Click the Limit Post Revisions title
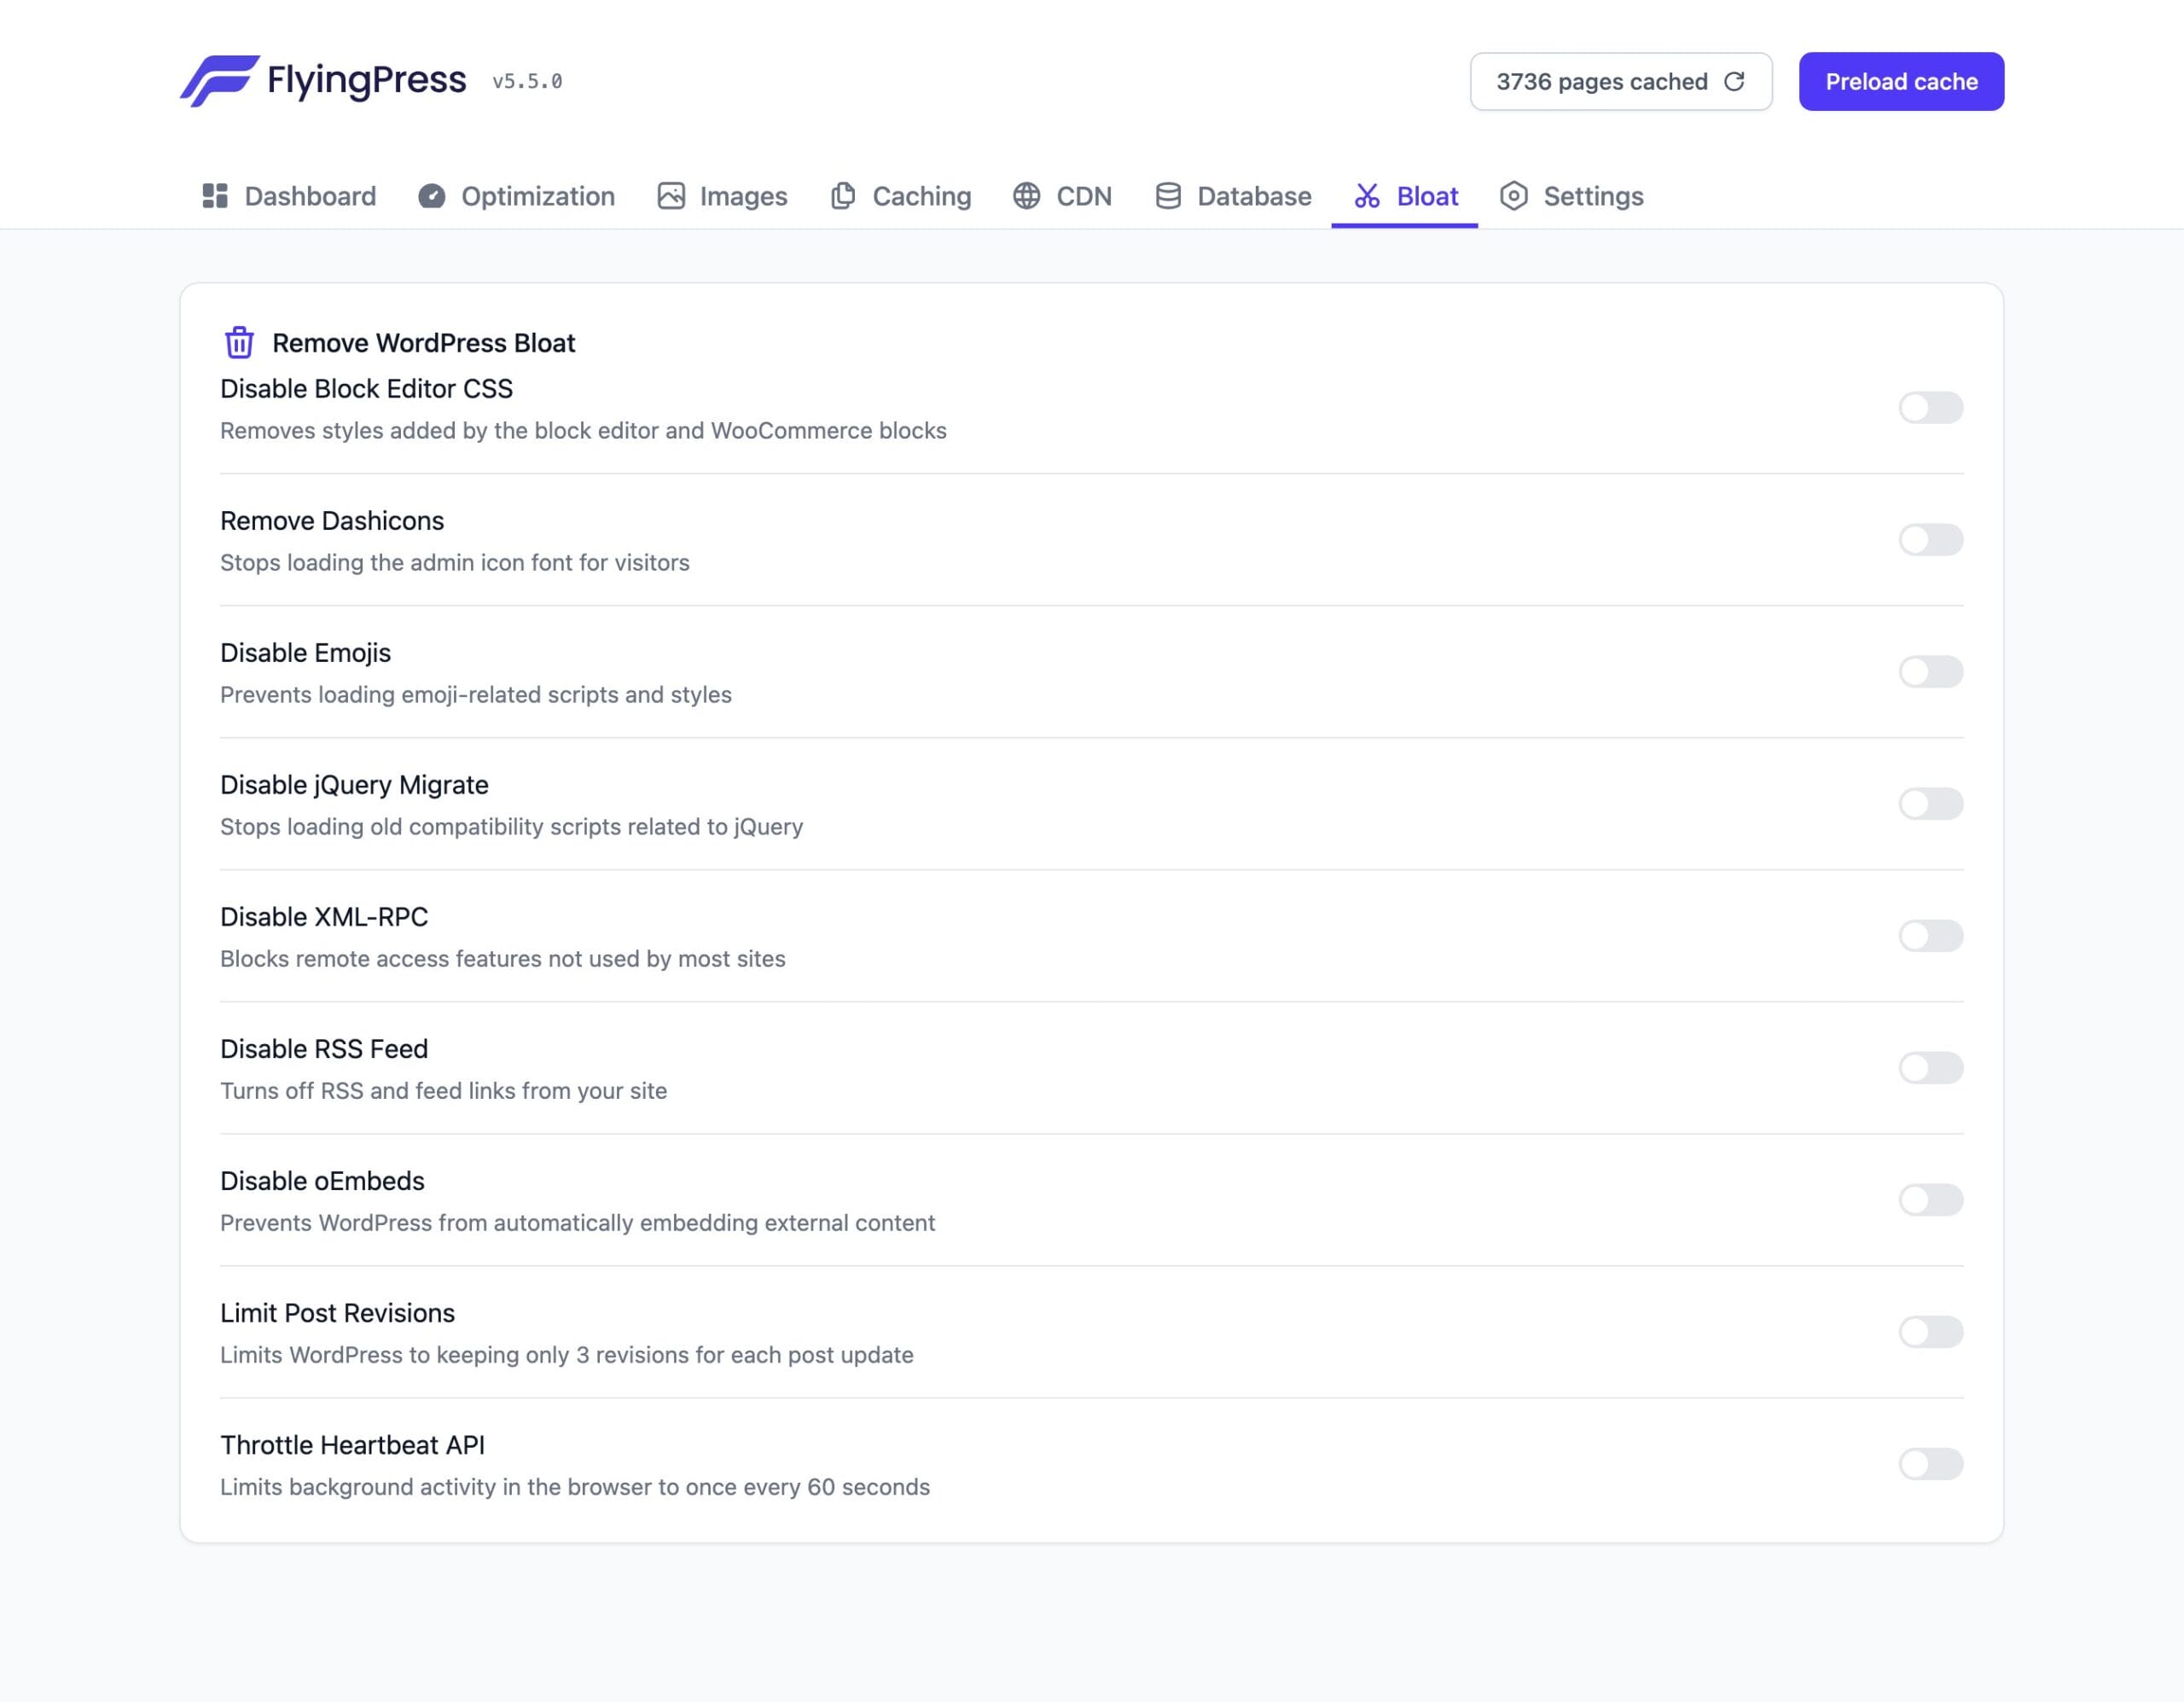Viewport: 2184px width, 1702px height. [337, 1312]
